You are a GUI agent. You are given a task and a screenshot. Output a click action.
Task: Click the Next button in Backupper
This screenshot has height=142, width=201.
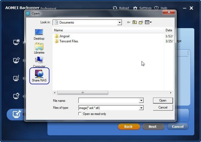(153, 127)
